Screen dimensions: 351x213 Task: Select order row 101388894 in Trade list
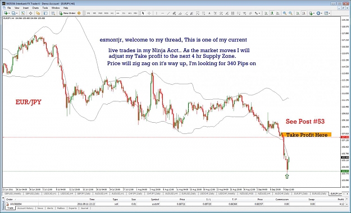pyautogui.click(x=175, y=204)
